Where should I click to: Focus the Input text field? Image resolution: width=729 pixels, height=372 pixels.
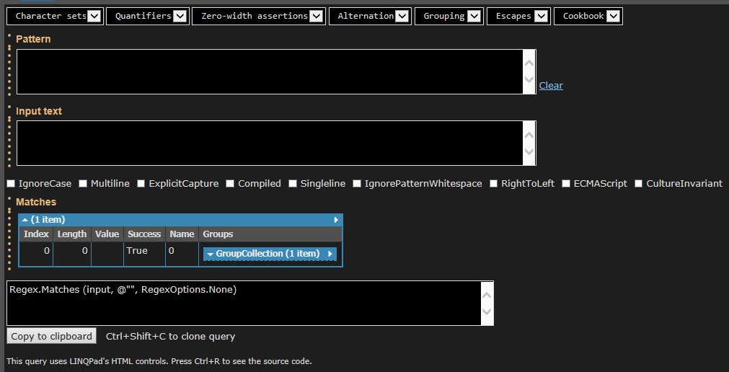tap(268, 143)
